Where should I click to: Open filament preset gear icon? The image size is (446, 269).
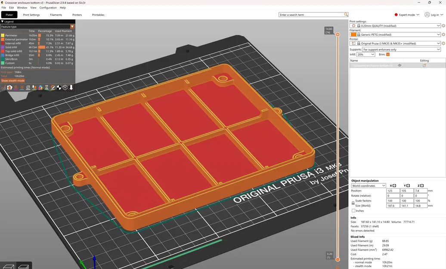(443, 35)
